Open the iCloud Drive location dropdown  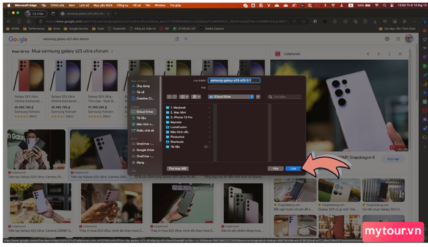point(231,97)
